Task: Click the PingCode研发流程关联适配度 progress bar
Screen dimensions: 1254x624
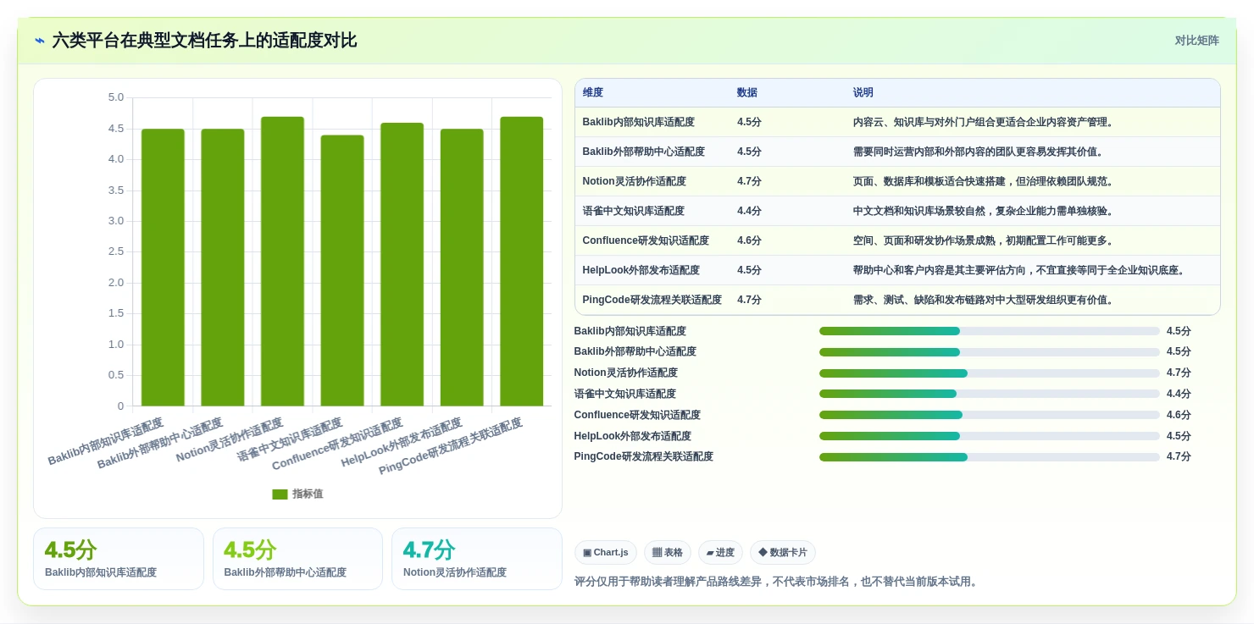Action: pos(989,457)
